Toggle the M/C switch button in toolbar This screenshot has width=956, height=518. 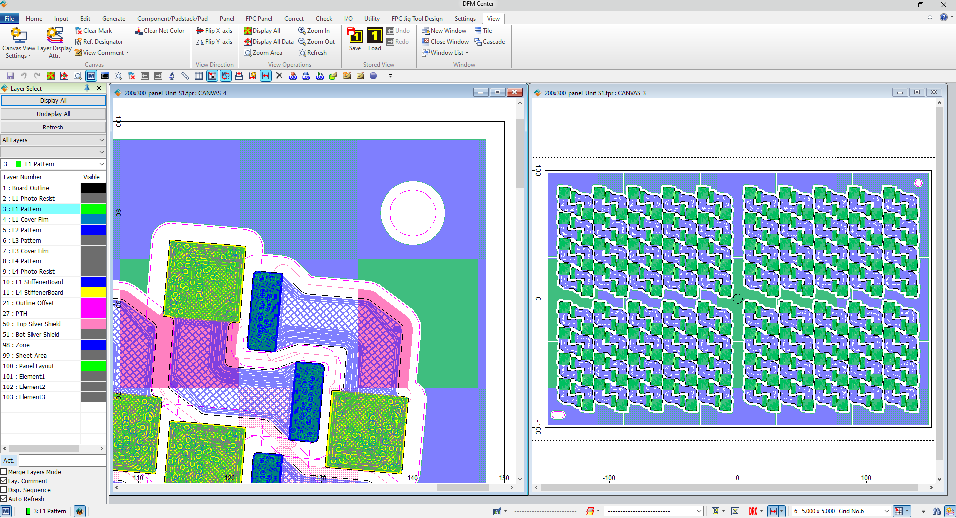226,76
